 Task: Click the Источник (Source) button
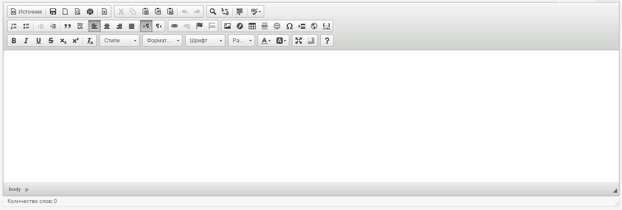point(26,12)
